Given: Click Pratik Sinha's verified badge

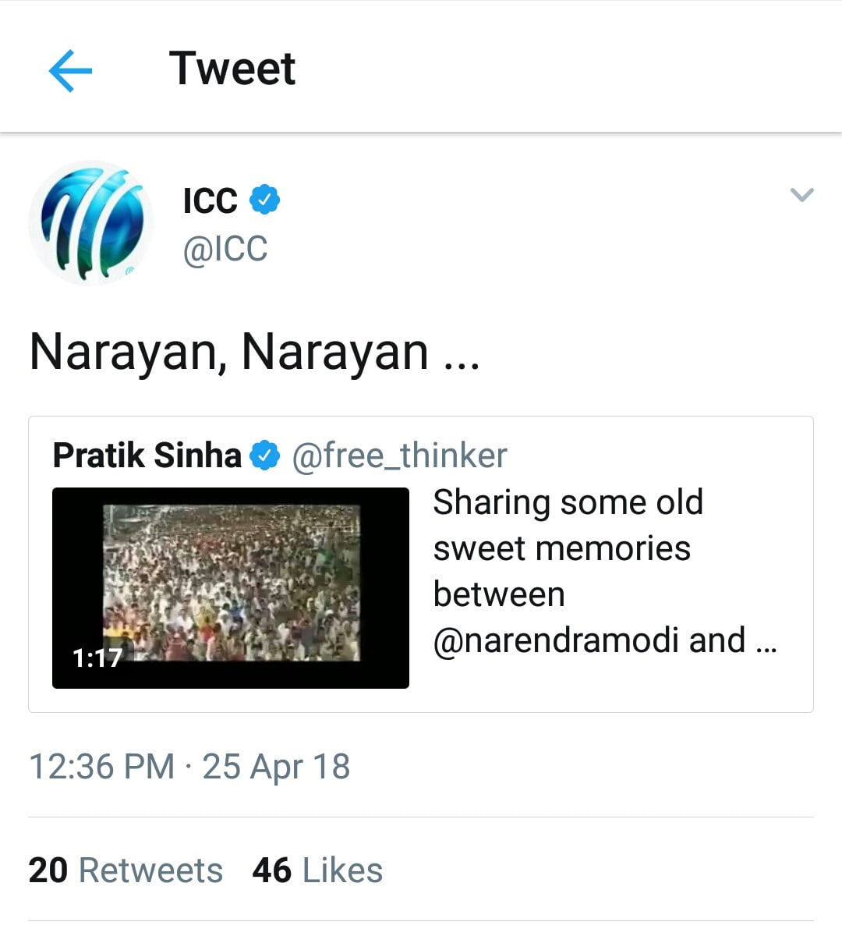Looking at the screenshot, I should click(265, 456).
